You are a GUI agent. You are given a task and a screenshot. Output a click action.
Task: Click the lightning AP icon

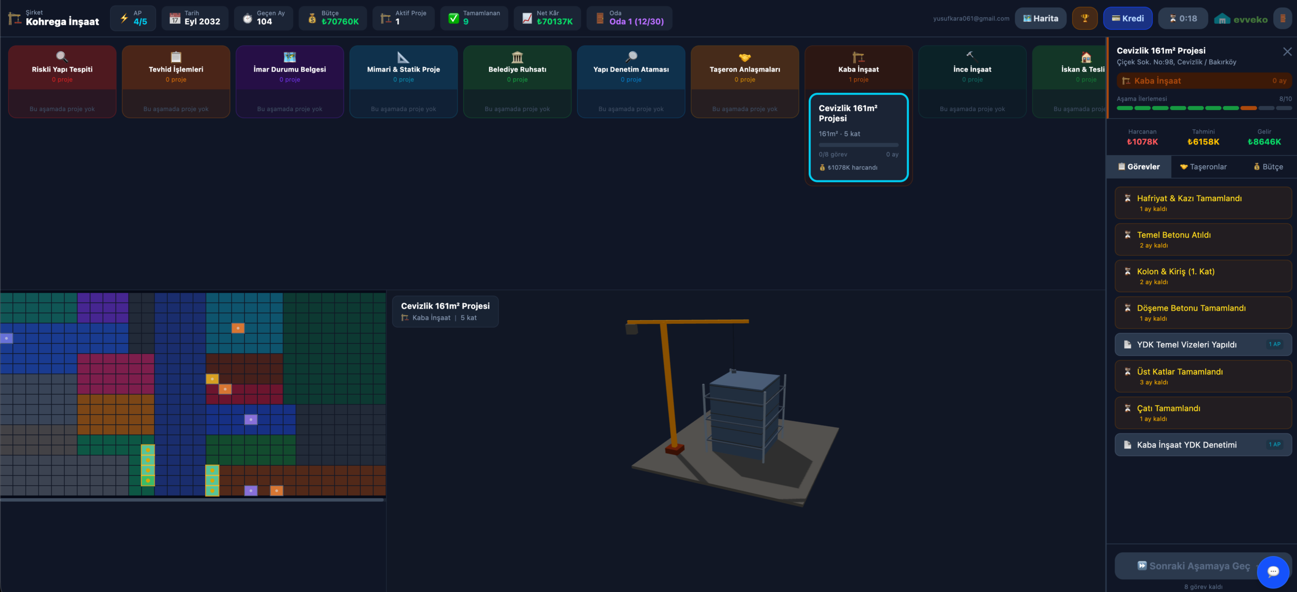(x=124, y=18)
